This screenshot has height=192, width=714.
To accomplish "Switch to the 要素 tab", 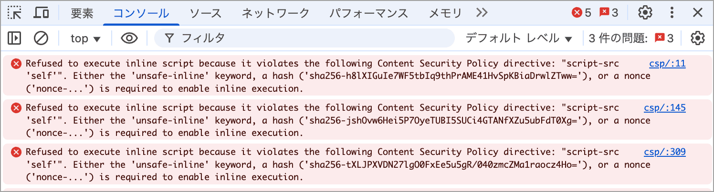I will tap(82, 13).
